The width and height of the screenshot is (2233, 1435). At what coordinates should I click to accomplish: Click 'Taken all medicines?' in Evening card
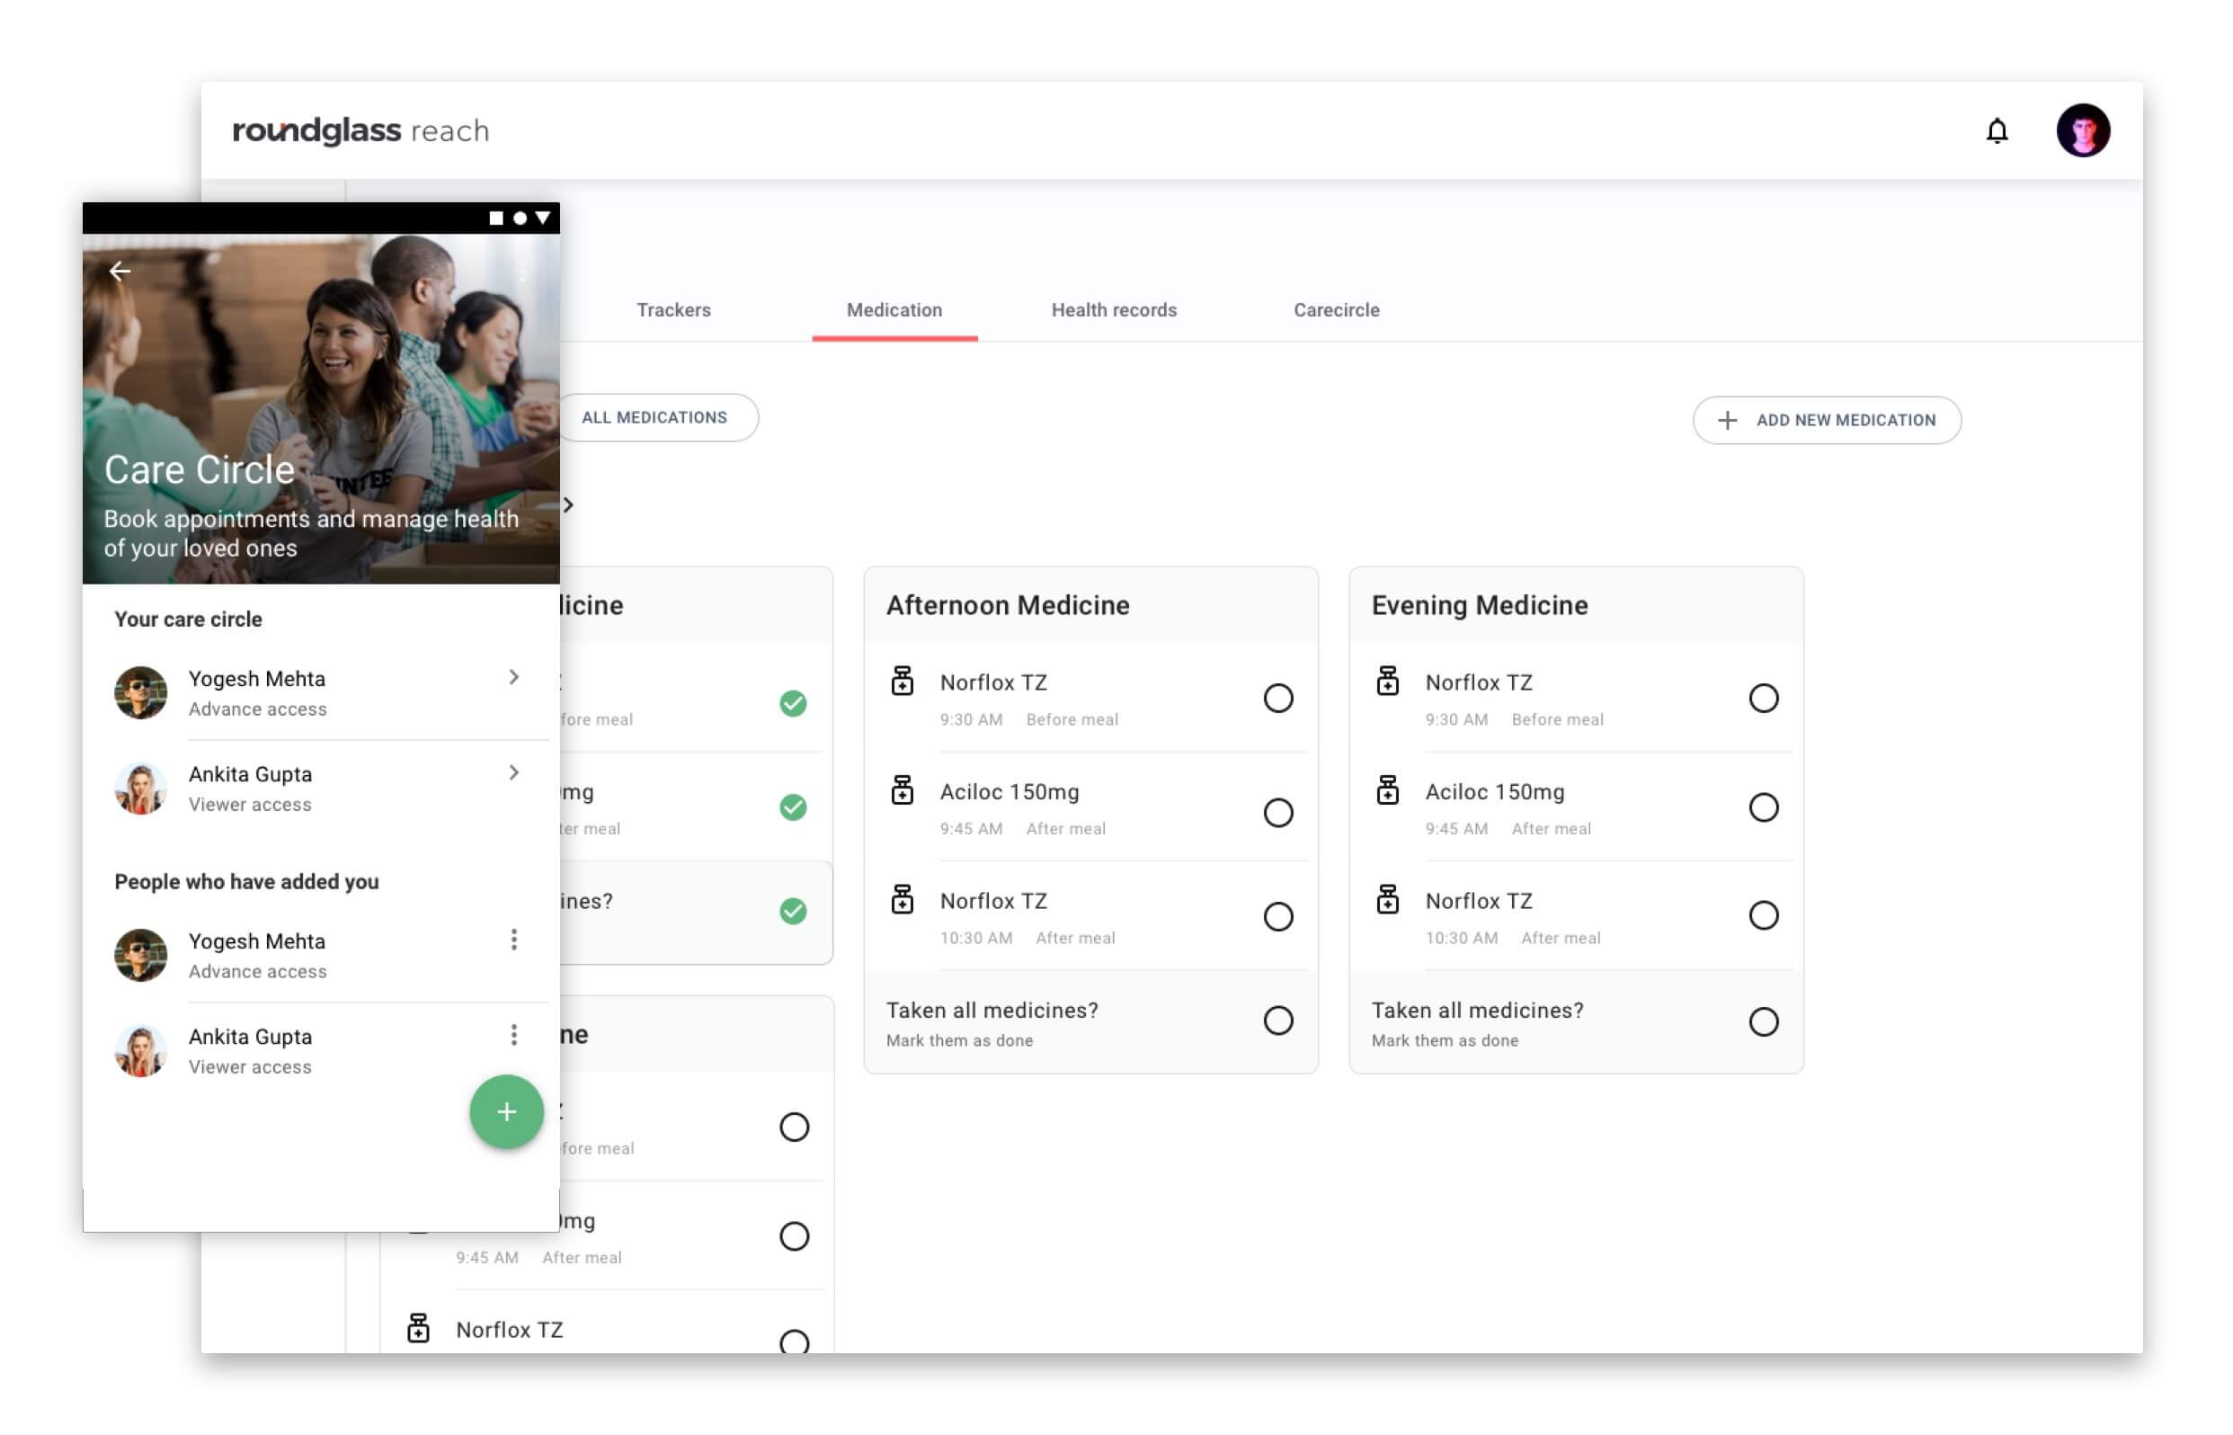[1477, 1010]
